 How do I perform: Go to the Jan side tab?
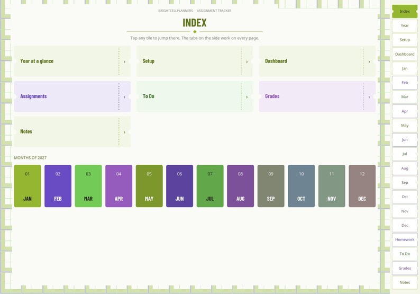405,68
